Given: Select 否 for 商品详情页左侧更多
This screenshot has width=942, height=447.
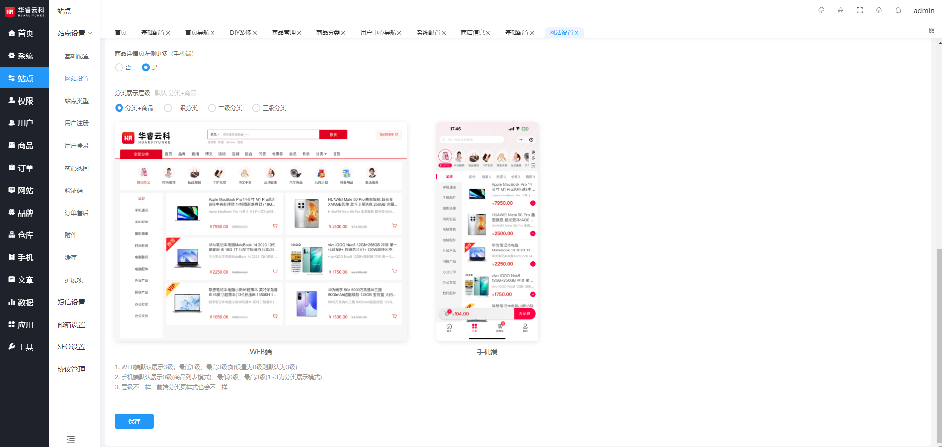Looking at the screenshot, I should coord(119,68).
